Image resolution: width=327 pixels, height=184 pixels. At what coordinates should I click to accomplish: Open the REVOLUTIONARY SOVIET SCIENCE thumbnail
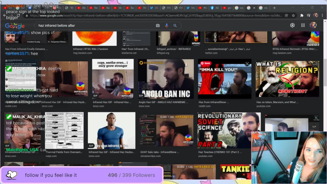229,130
